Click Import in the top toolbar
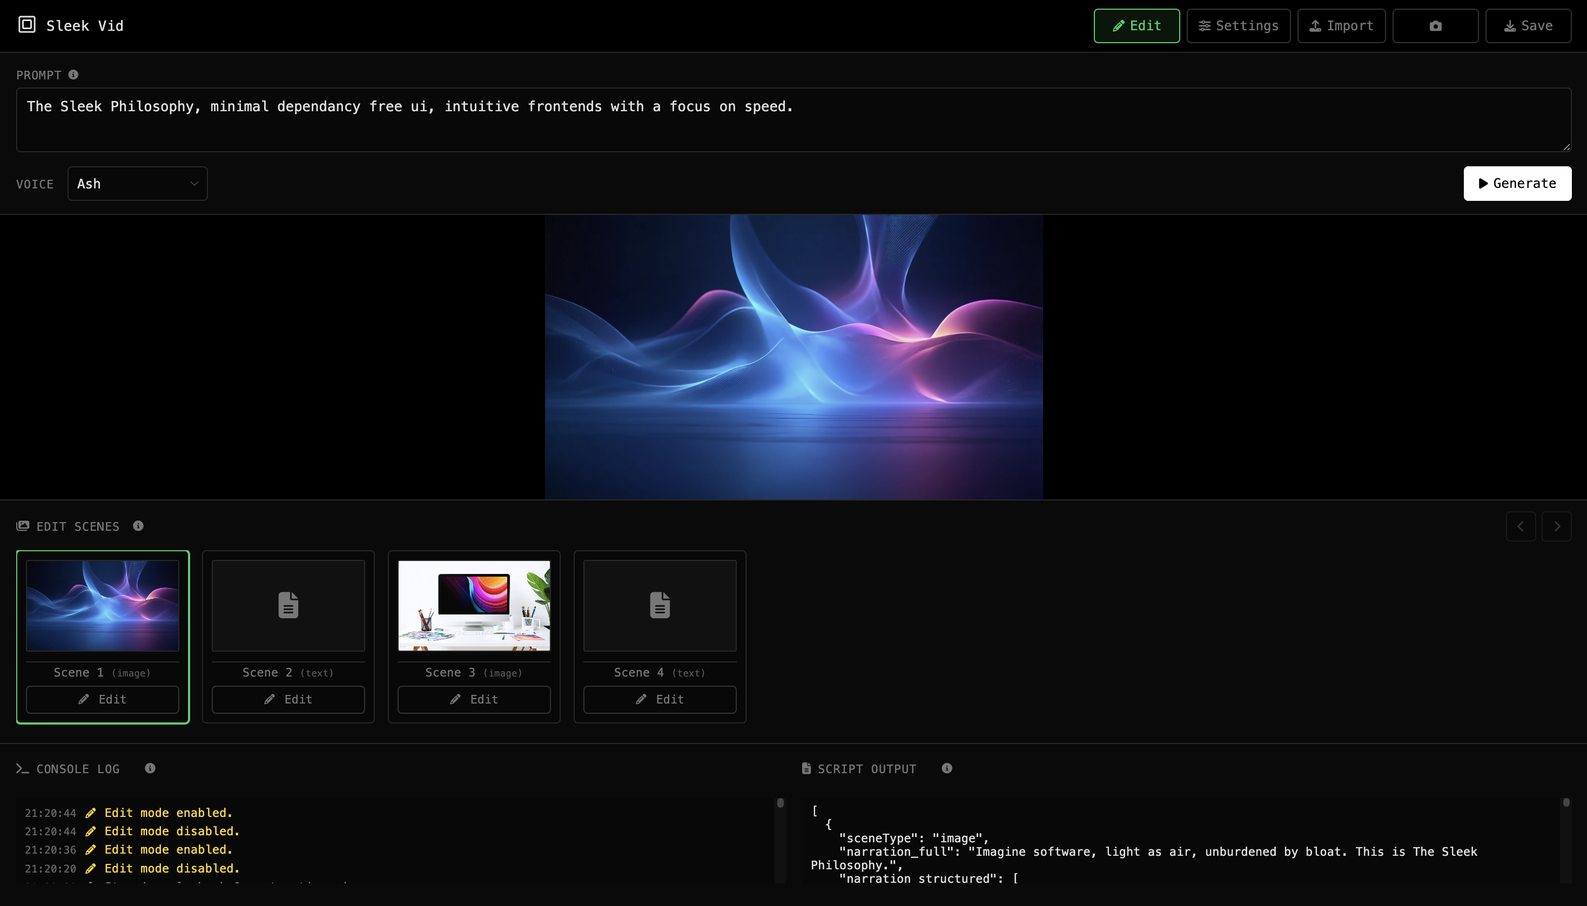This screenshot has height=906, width=1587. pos(1341,25)
